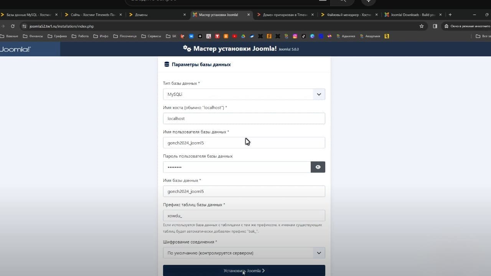Open a new browser tab with plus icon
Viewport: 491px width, 276px height.
click(x=450, y=15)
